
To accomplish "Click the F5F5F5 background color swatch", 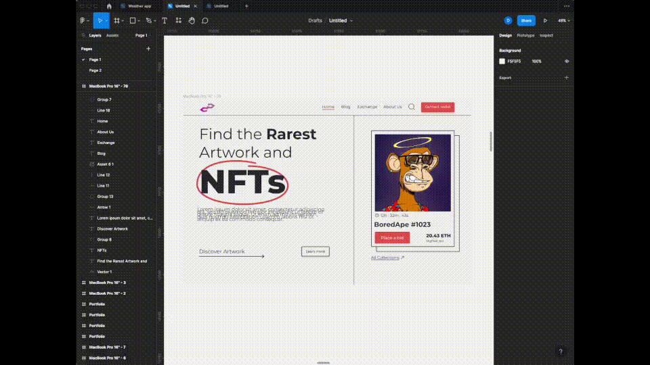I will (x=502, y=61).
